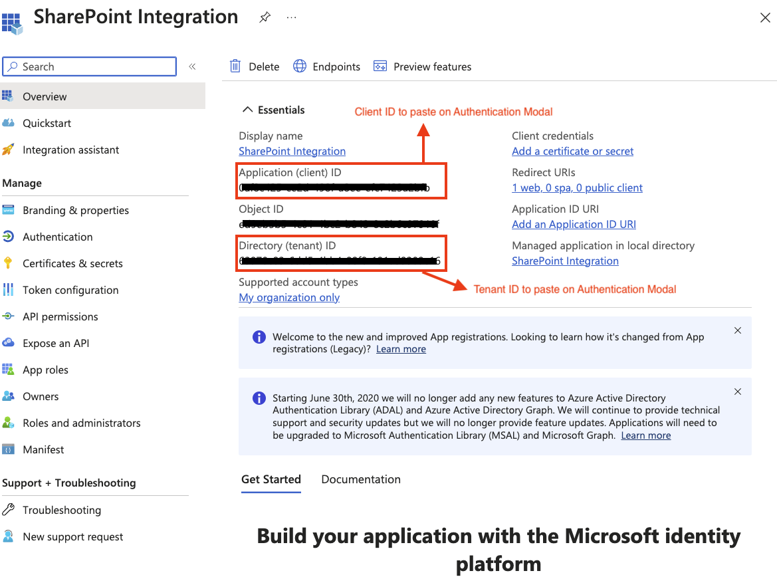Click the Owners people icon

pyautogui.click(x=8, y=396)
